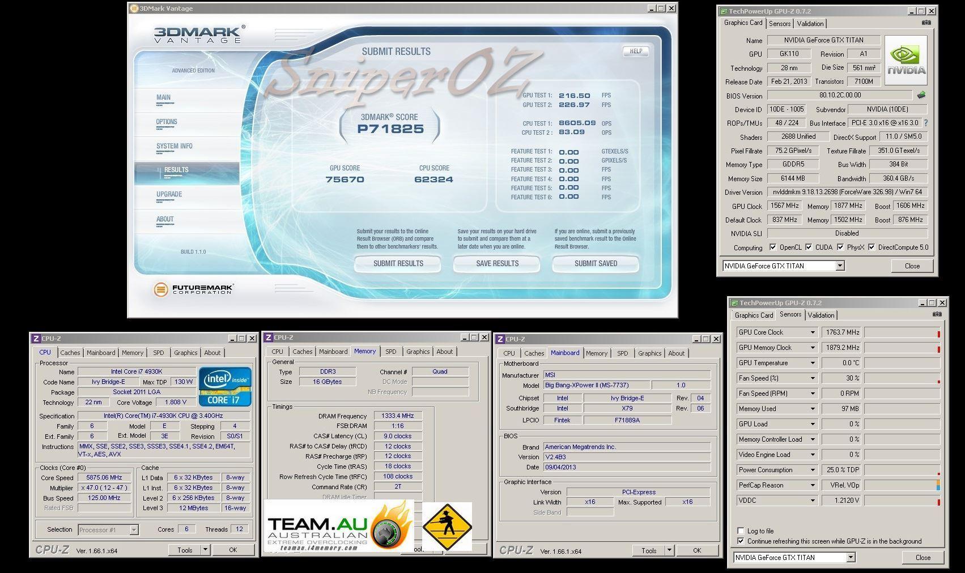Viewport: 965px width, 573px height.
Task: Click the GPU name field in GPU-Z
Action: click(x=824, y=40)
